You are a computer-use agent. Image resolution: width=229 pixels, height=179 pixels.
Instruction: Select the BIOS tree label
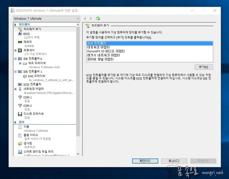[x=26, y=34]
